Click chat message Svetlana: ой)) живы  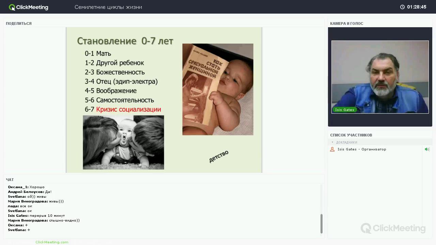[27, 197]
